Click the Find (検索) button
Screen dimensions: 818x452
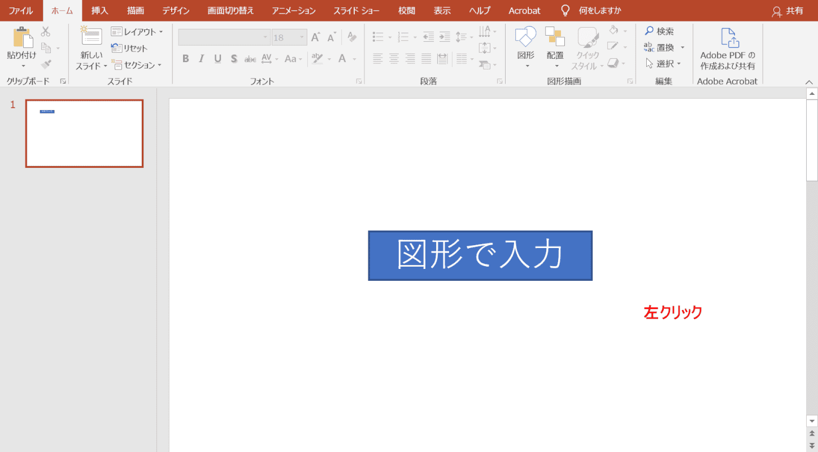point(659,31)
